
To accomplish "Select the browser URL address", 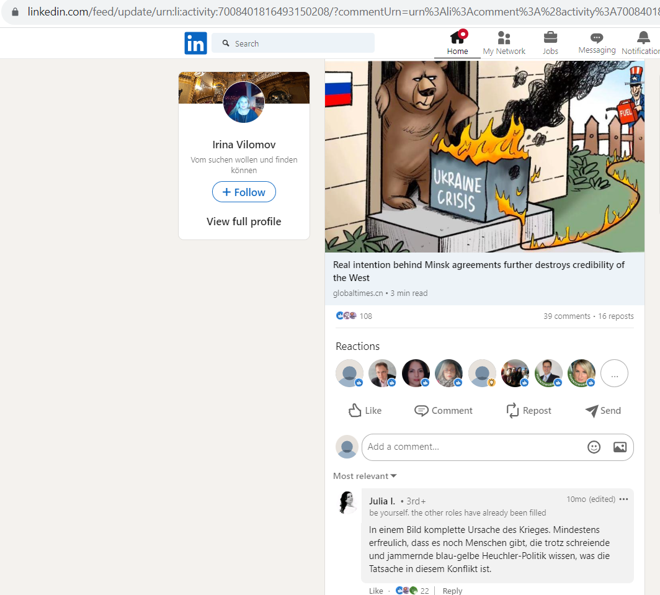I will [x=343, y=11].
